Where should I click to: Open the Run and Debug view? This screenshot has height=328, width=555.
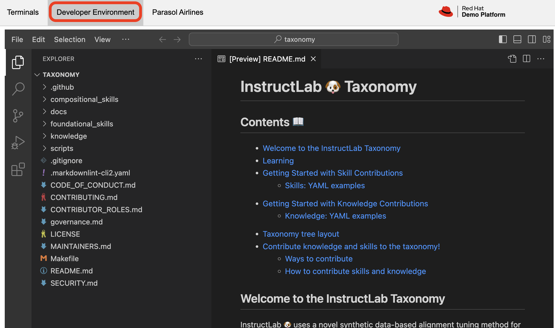click(x=18, y=143)
